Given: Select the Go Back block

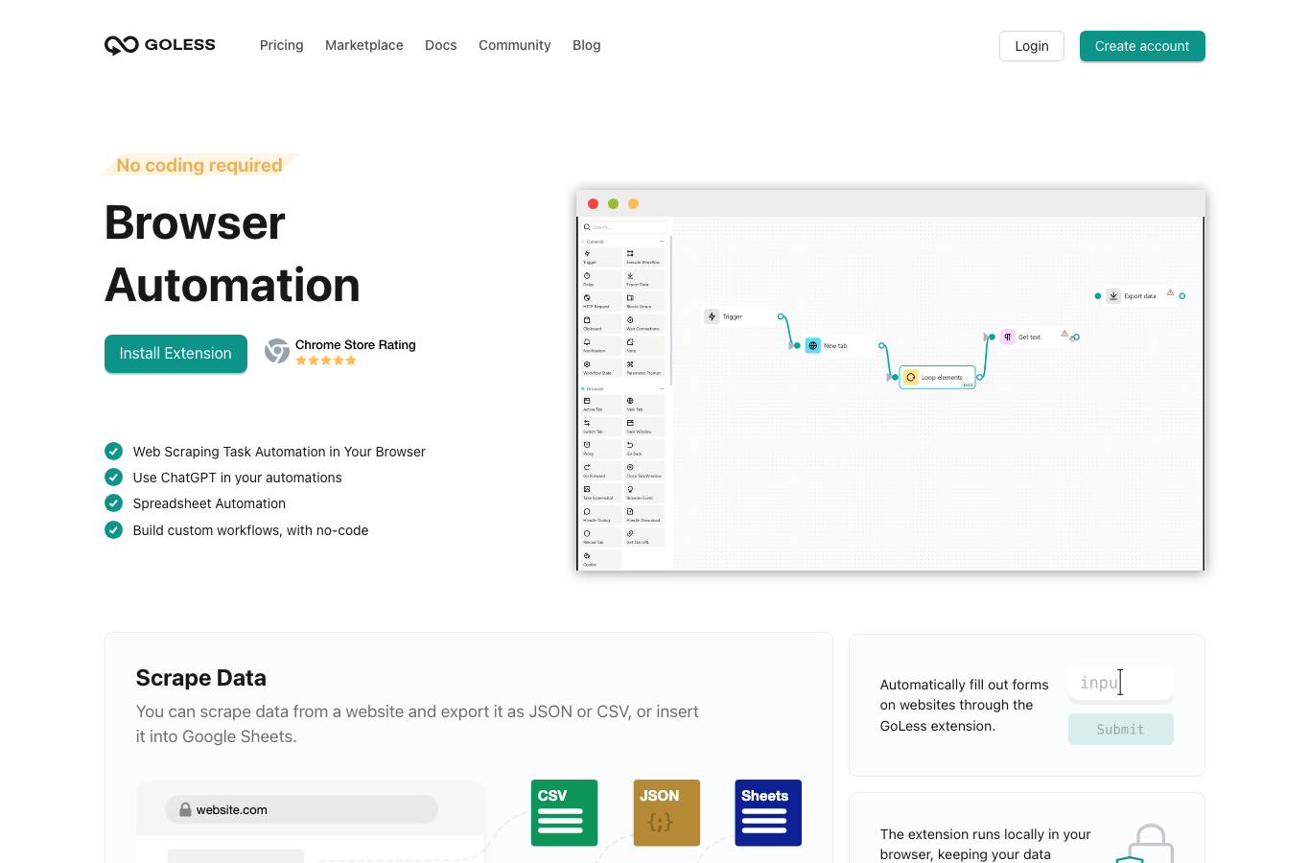Looking at the screenshot, I should pyautogui.click(x=644, y=449).
